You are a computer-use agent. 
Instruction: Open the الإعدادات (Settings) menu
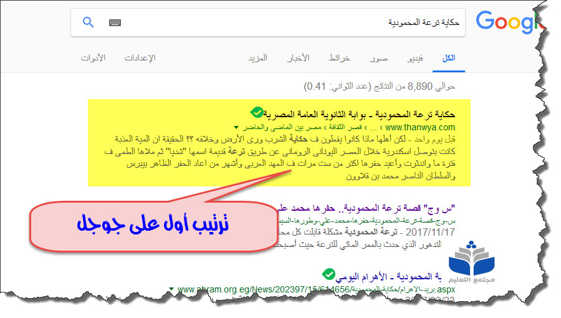pyautogui.click(x=140, y=58)
